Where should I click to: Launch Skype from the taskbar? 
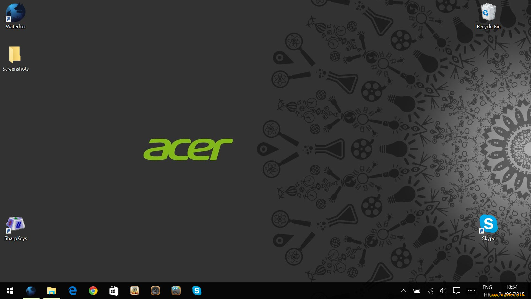(x=197, y=291)
